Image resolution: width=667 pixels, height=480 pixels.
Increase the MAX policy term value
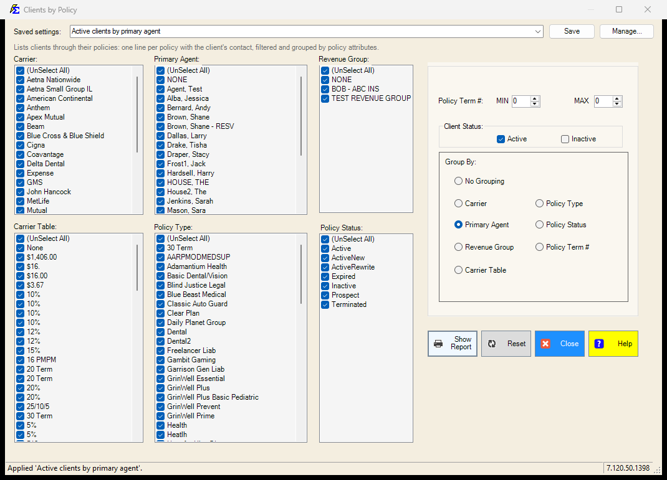[x=617, y=98]
